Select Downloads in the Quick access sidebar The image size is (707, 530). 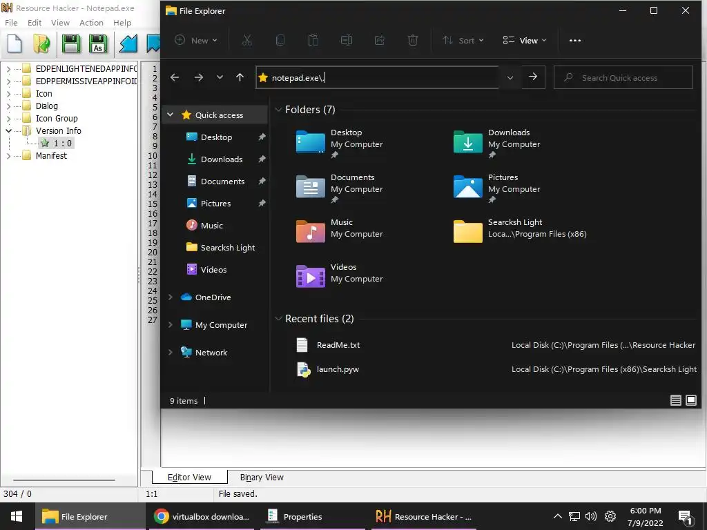(222, 159)
